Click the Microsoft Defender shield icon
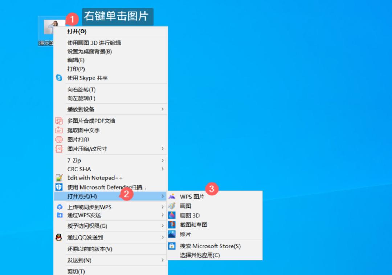392x275 pixels. (x=59, y=187)
